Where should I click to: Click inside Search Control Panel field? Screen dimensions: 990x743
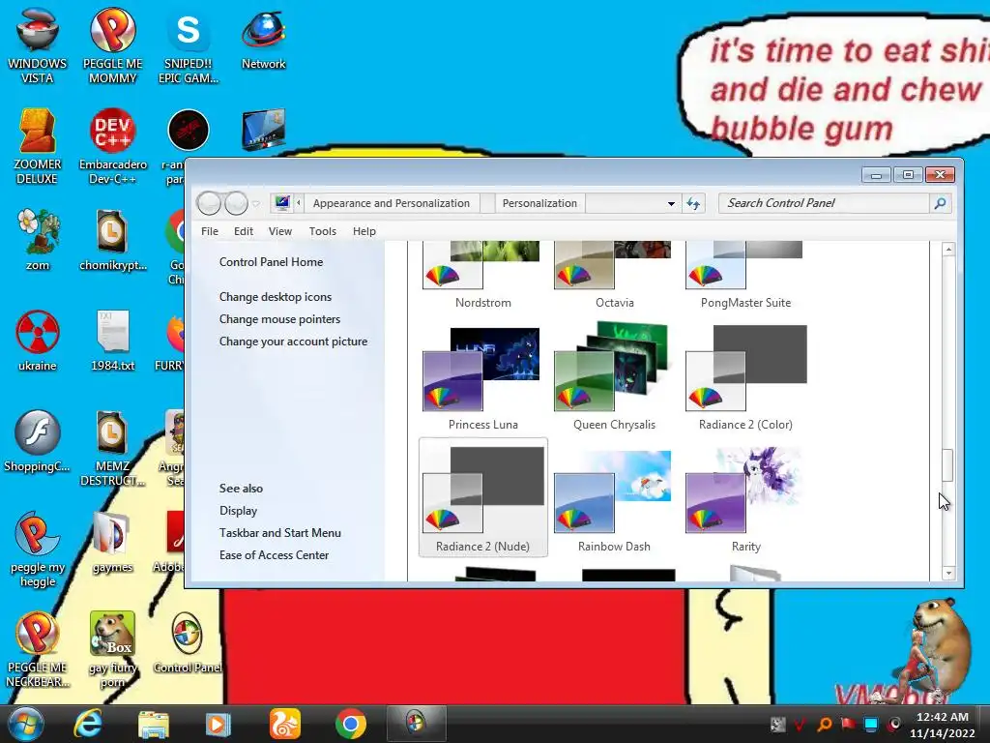[x=824, y=203]
